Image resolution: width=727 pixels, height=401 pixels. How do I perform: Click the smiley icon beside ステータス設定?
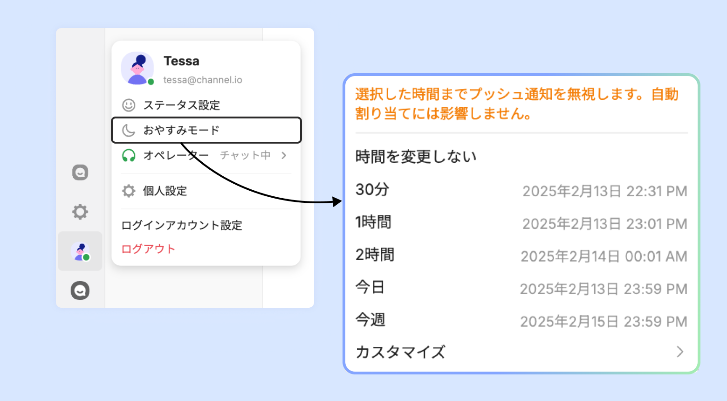click(x=129, y=105)
